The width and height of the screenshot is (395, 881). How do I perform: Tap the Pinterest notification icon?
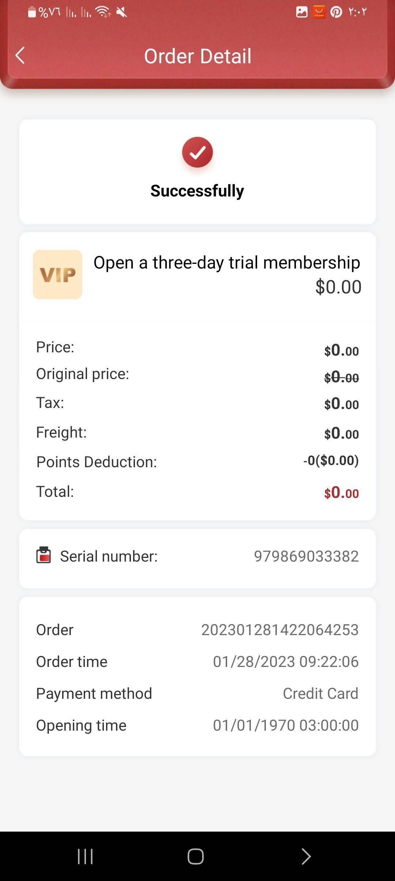tap(336, 12)
